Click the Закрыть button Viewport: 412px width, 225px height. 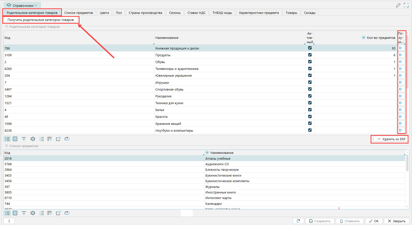coord(397,221)
